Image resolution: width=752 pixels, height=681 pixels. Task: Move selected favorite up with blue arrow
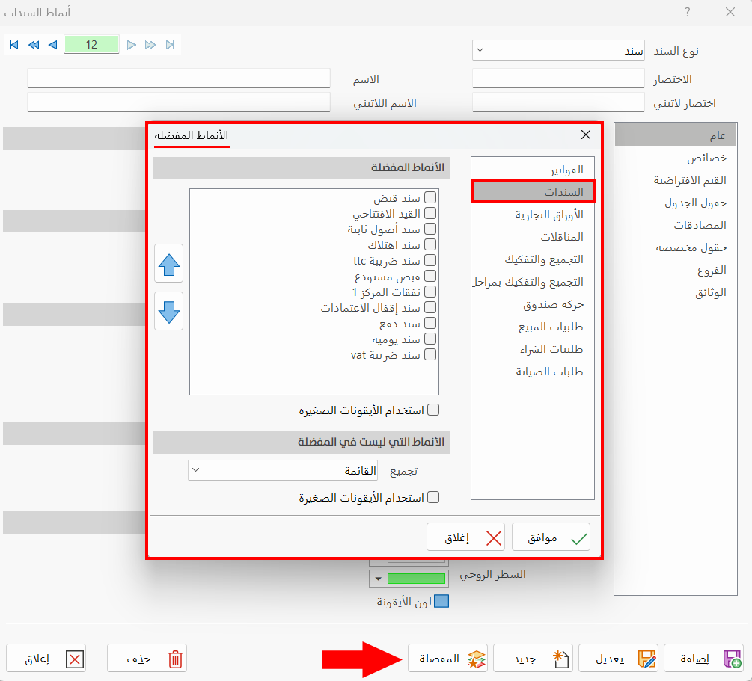click(x=169, y=264)
